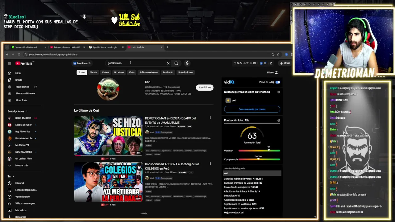Image resolution: width=395 pixels, height=222 pixels.
Task: Open COLEGIOS EN PERÚ video thumbnail
Action: (x=108, y=182)
